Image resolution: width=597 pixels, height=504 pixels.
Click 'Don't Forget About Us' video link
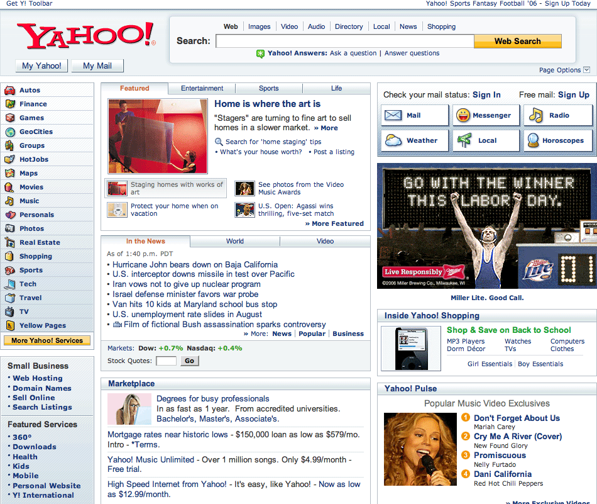coord(517,418)
